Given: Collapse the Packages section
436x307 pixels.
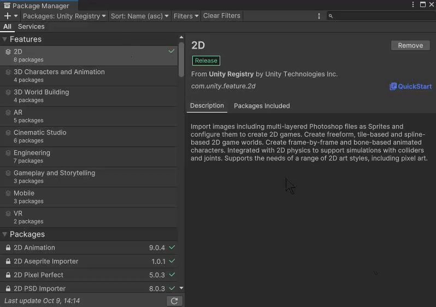Looking at the screenshot, I should tap(5, 234).
